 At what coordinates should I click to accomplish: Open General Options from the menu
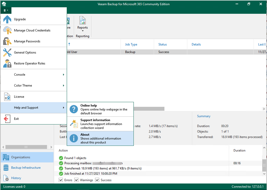(34, 53)
